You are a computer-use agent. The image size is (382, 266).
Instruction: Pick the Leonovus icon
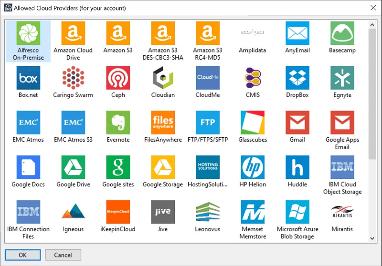(208, 212)
